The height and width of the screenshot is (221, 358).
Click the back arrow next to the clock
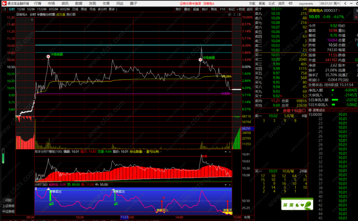[345, 3]
